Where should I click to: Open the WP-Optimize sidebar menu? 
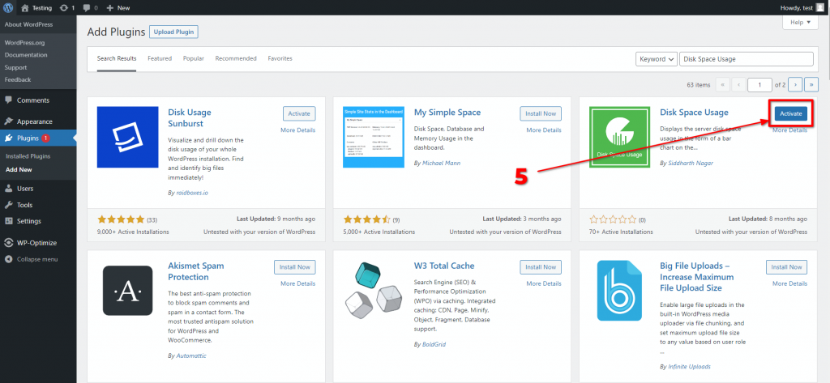pos(38,243)
